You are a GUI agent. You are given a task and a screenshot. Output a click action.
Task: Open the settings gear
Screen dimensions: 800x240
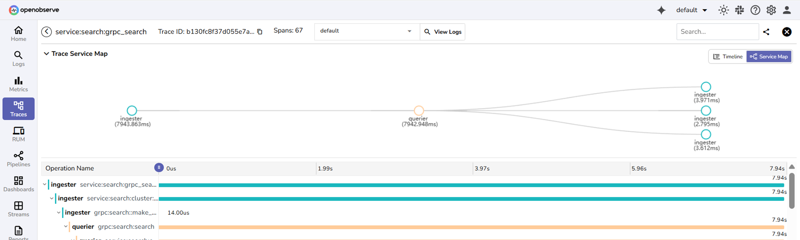[x=771, y=10]
